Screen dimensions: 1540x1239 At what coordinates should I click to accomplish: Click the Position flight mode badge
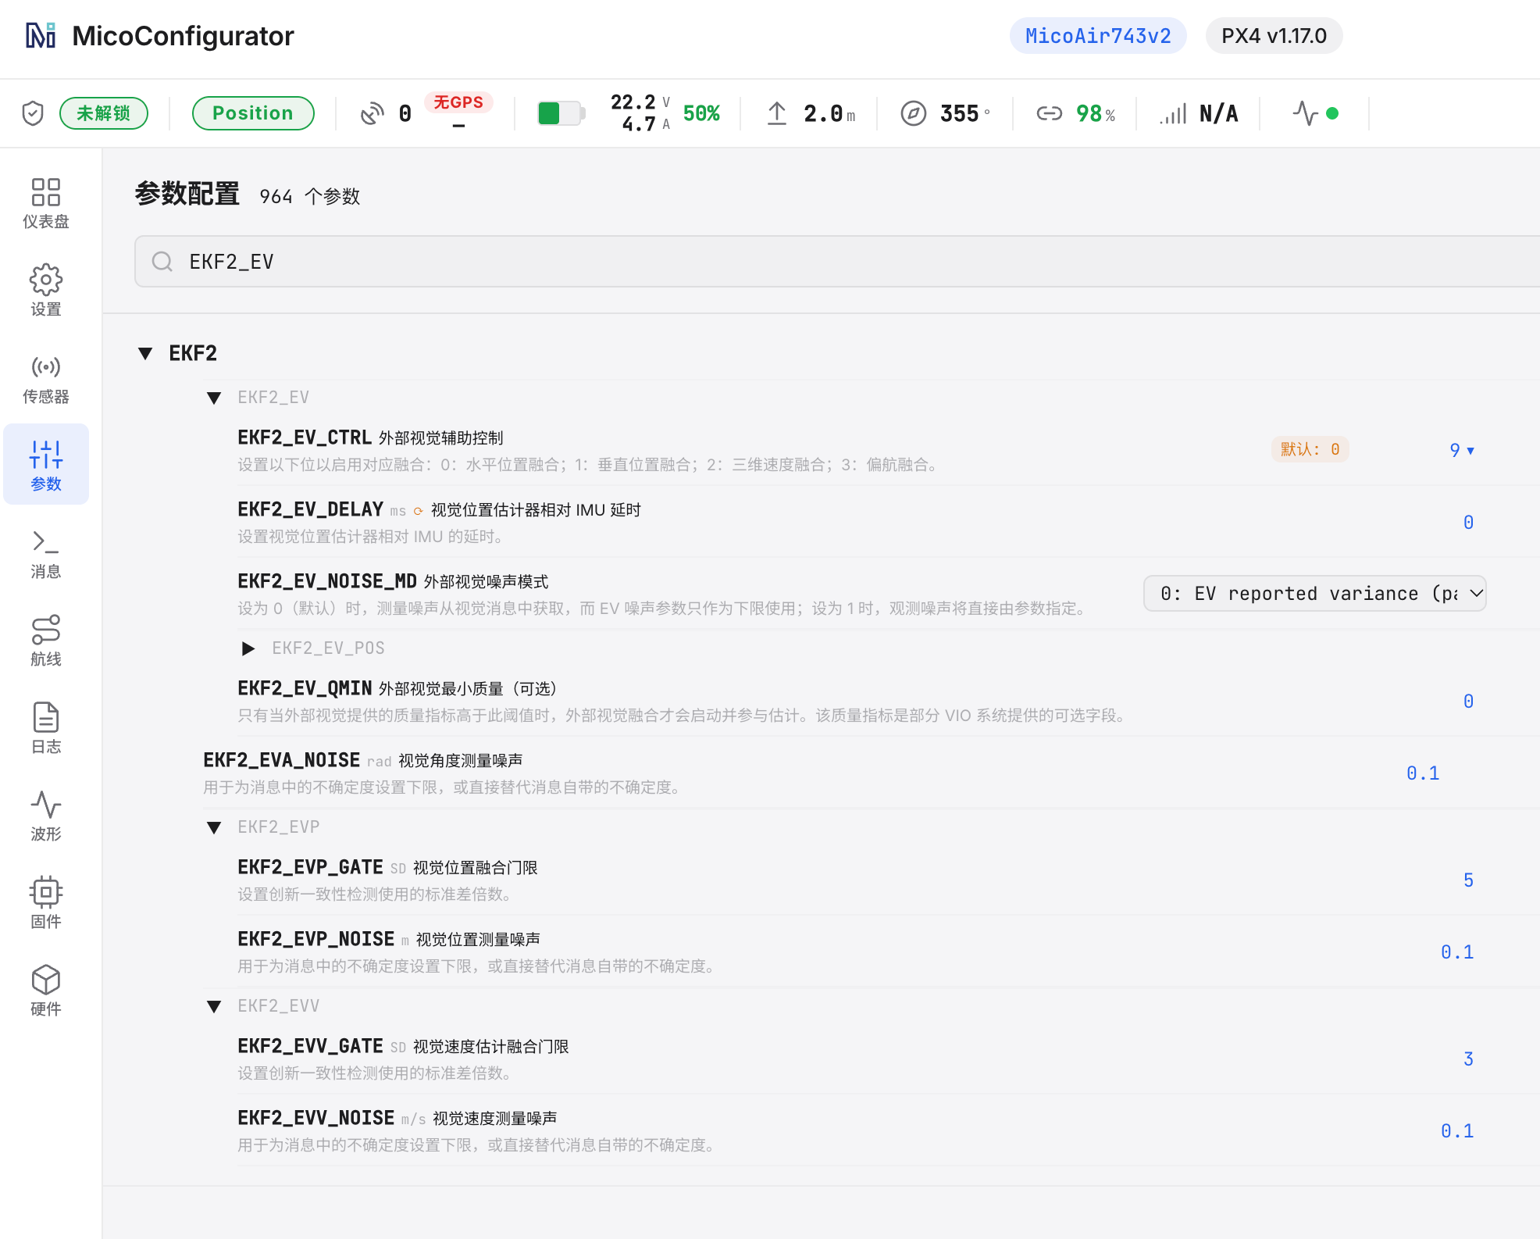pos(253,113)
